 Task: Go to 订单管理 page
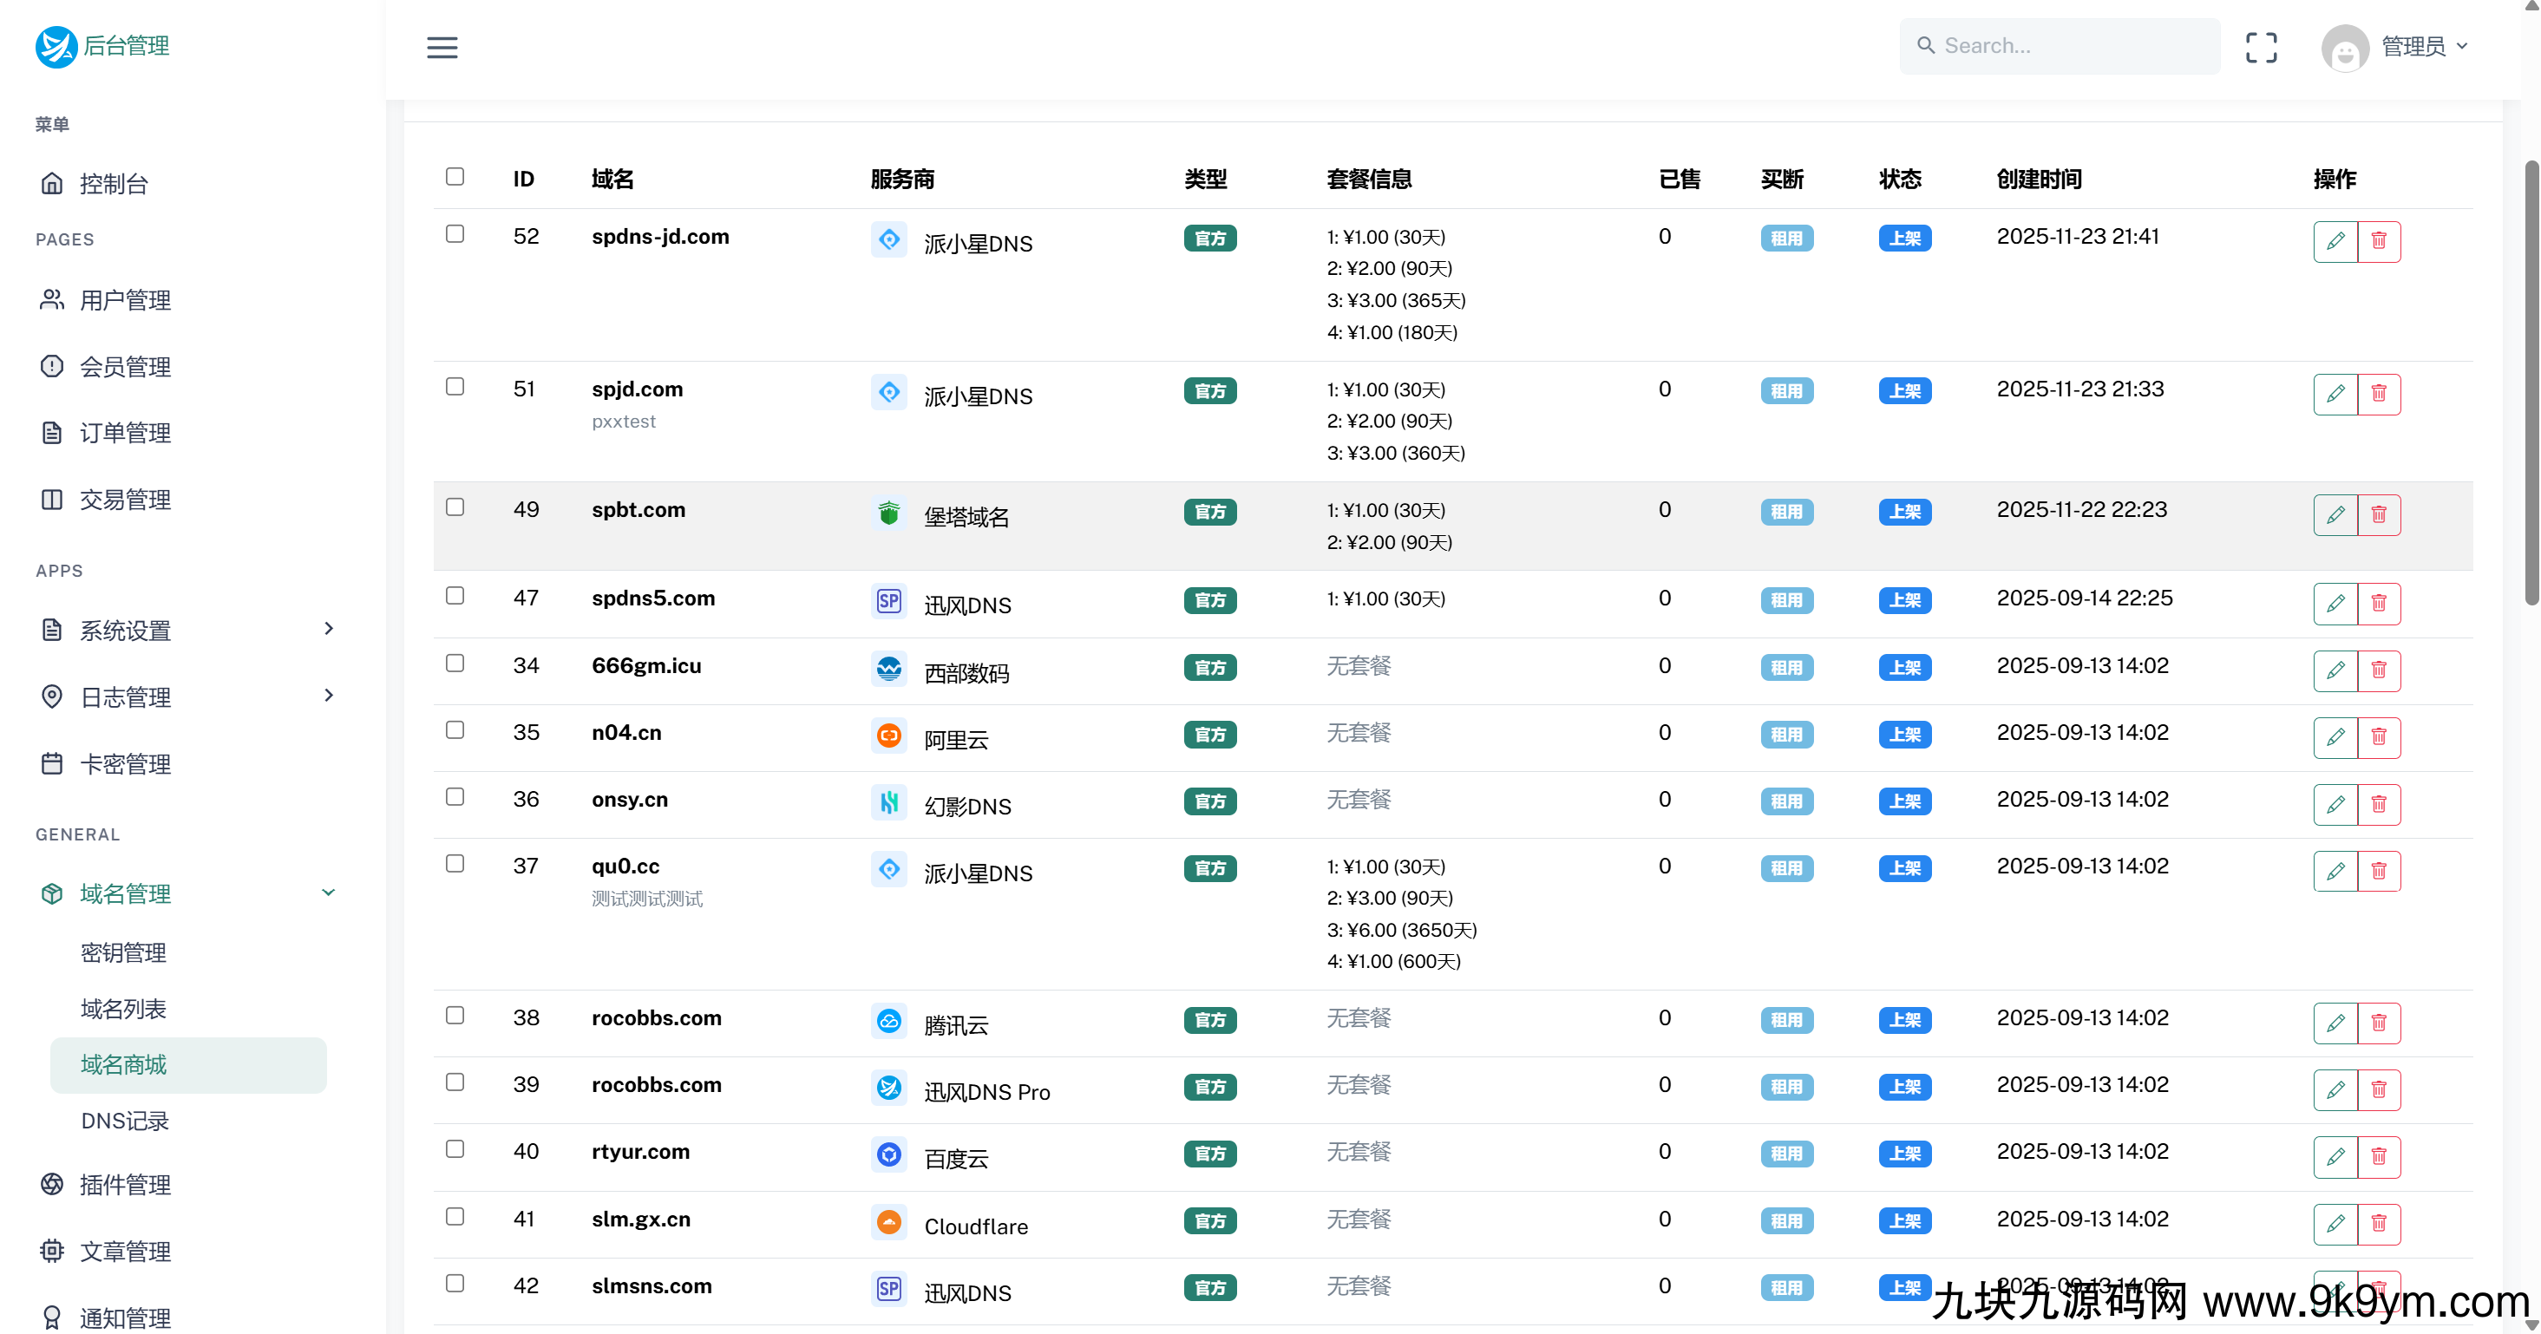click(125, 432)
